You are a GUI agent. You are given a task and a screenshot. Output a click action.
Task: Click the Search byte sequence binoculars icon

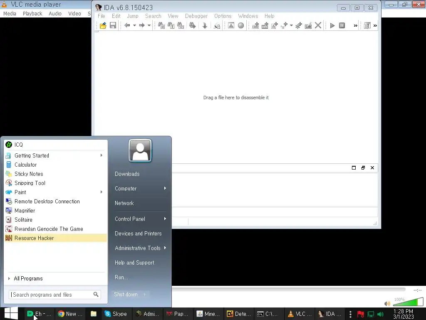click(x=181, y=25)
